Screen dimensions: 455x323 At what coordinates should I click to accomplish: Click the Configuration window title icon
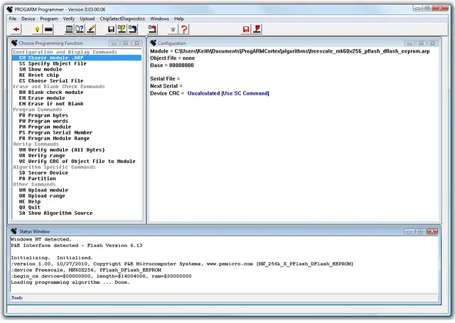coord(154,43)
